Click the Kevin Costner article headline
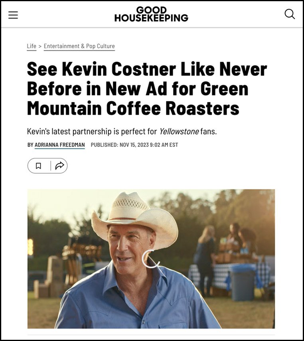Image resolution: width=304 pixels, height=341 pixels. (x=147, y=89)
